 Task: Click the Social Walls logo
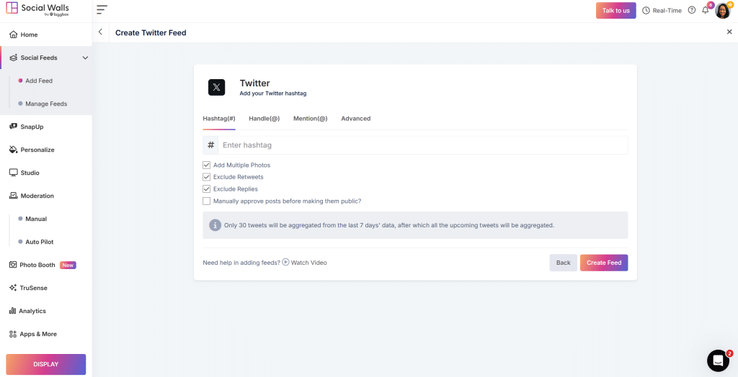tap(37, 10)
